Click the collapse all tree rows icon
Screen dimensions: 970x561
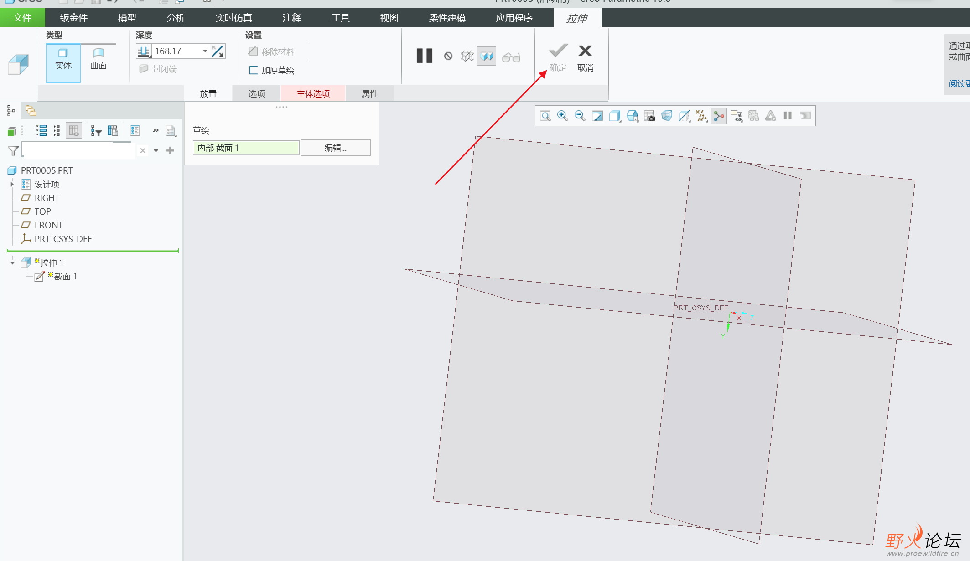[57, 131]
